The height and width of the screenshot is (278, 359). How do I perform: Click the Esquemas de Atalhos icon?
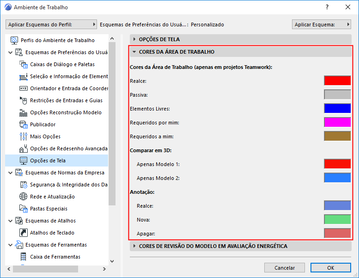[19, 221]
